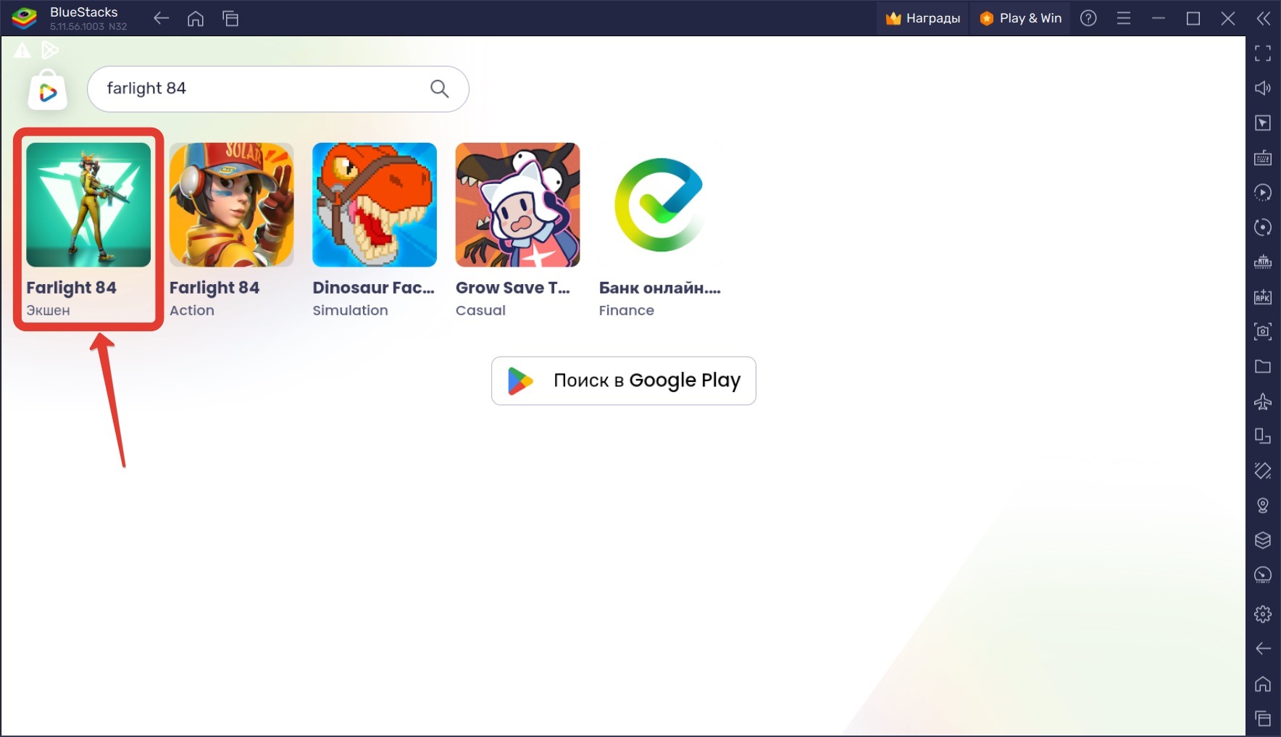Click the farlight 84 search input field
The height and width of the screenshot is (737, 1281).
coord(278,88)
